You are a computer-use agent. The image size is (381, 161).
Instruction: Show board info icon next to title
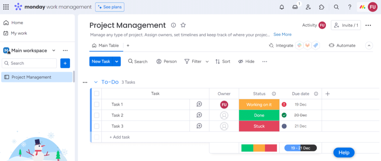point(173,25)
